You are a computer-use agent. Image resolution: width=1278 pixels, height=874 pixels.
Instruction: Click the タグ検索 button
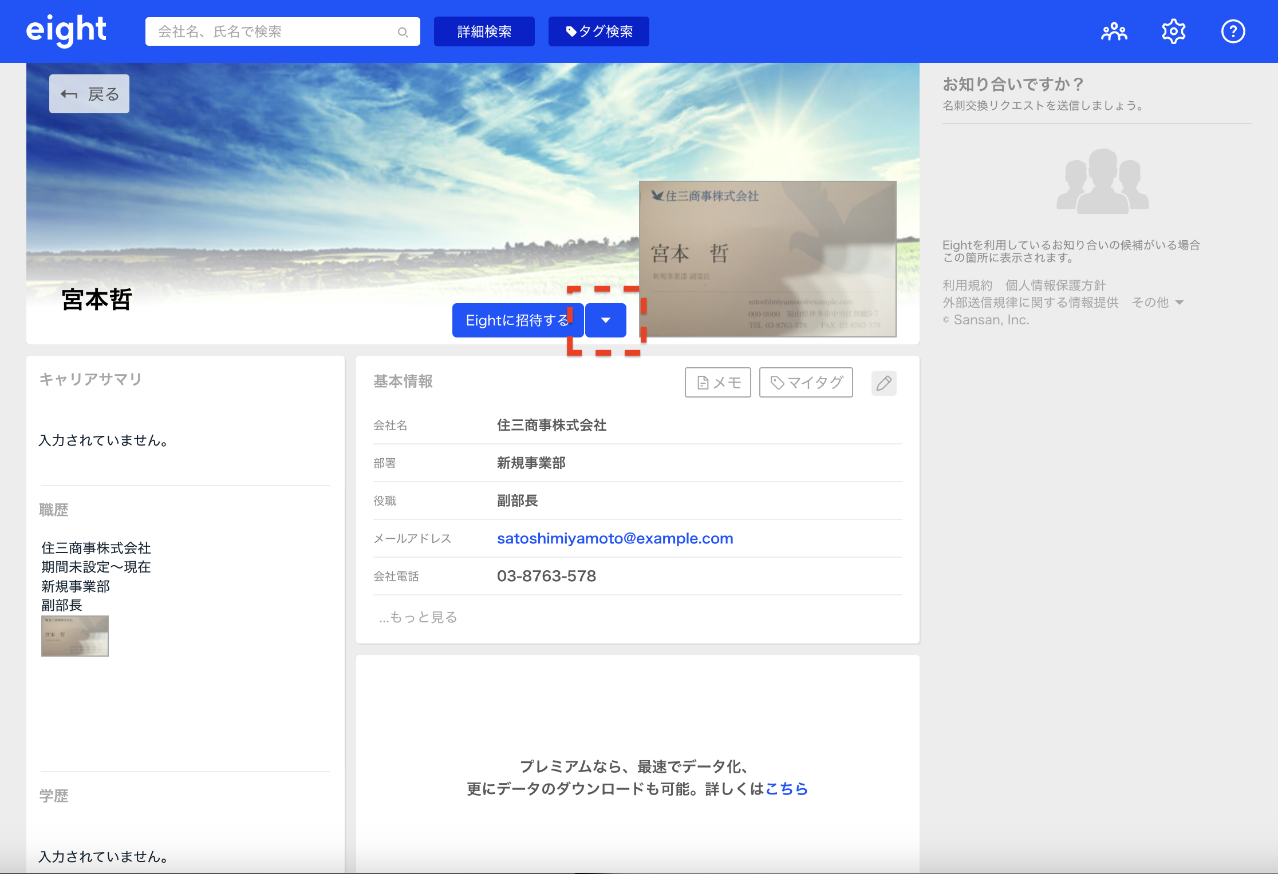(x=598, y=31)
